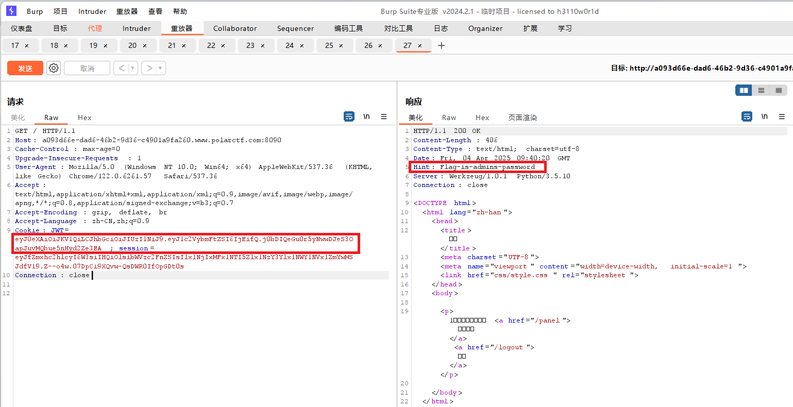Close Repeater tab 24

pos(302,46)
